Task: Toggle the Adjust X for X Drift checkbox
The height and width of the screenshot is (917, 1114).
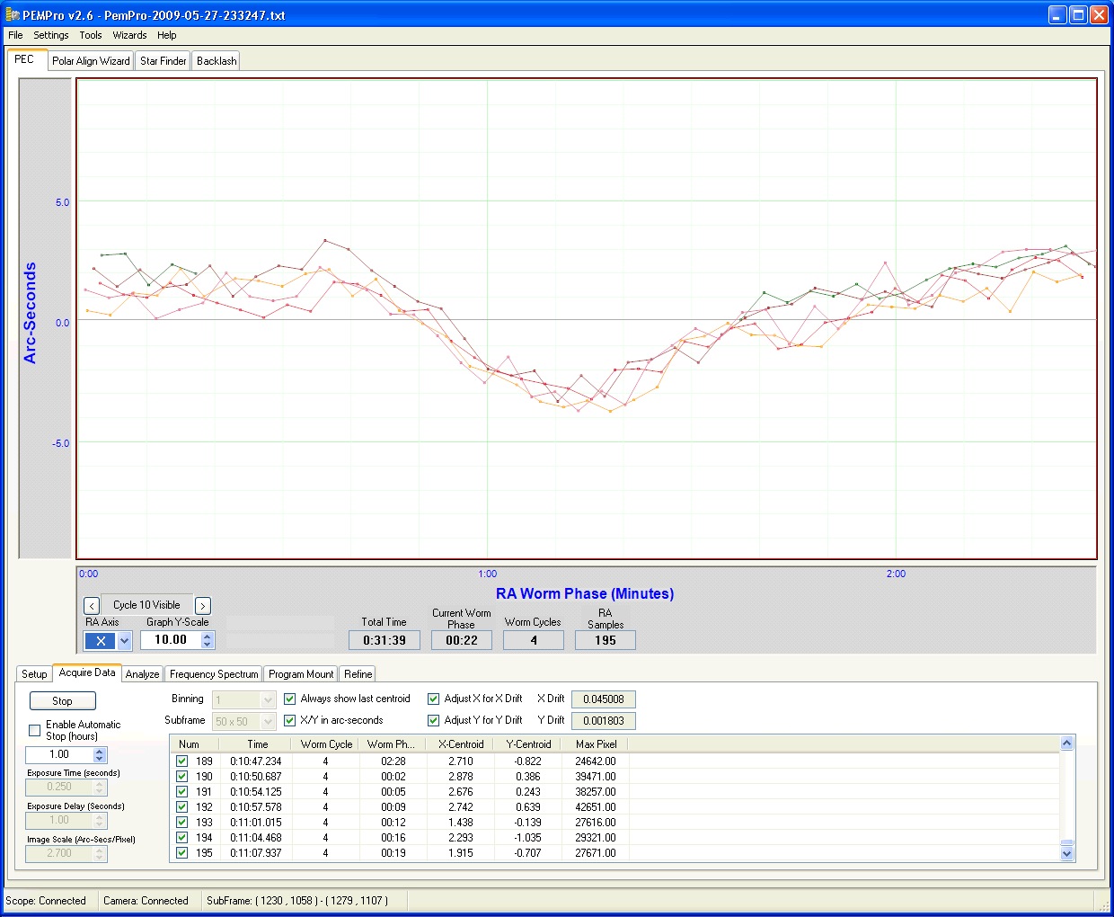Action: (x=434, y=699)
